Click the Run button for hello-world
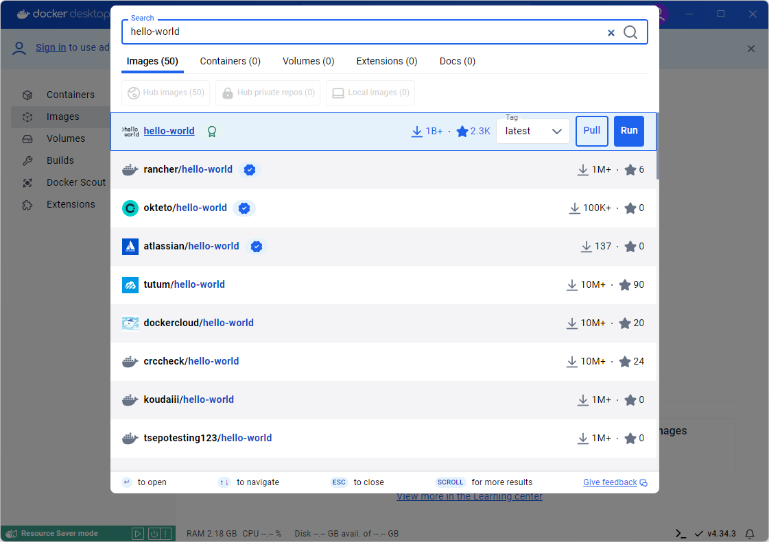Screen dimensions: 769x542 629,131
